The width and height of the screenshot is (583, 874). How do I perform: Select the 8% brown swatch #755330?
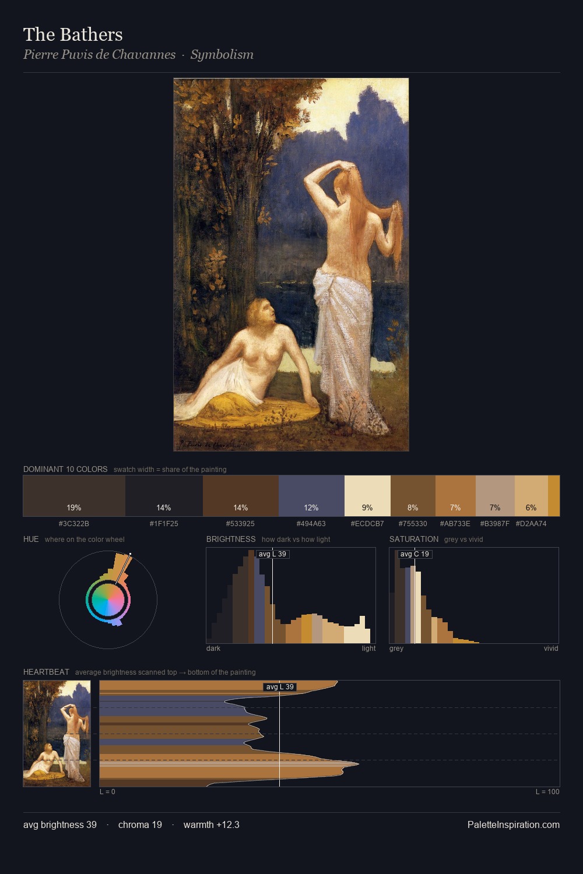point(413,496)
